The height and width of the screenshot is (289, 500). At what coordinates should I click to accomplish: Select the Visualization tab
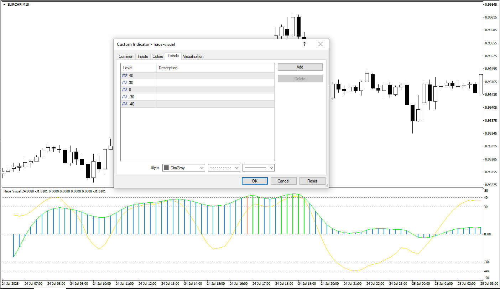[193, 56]
